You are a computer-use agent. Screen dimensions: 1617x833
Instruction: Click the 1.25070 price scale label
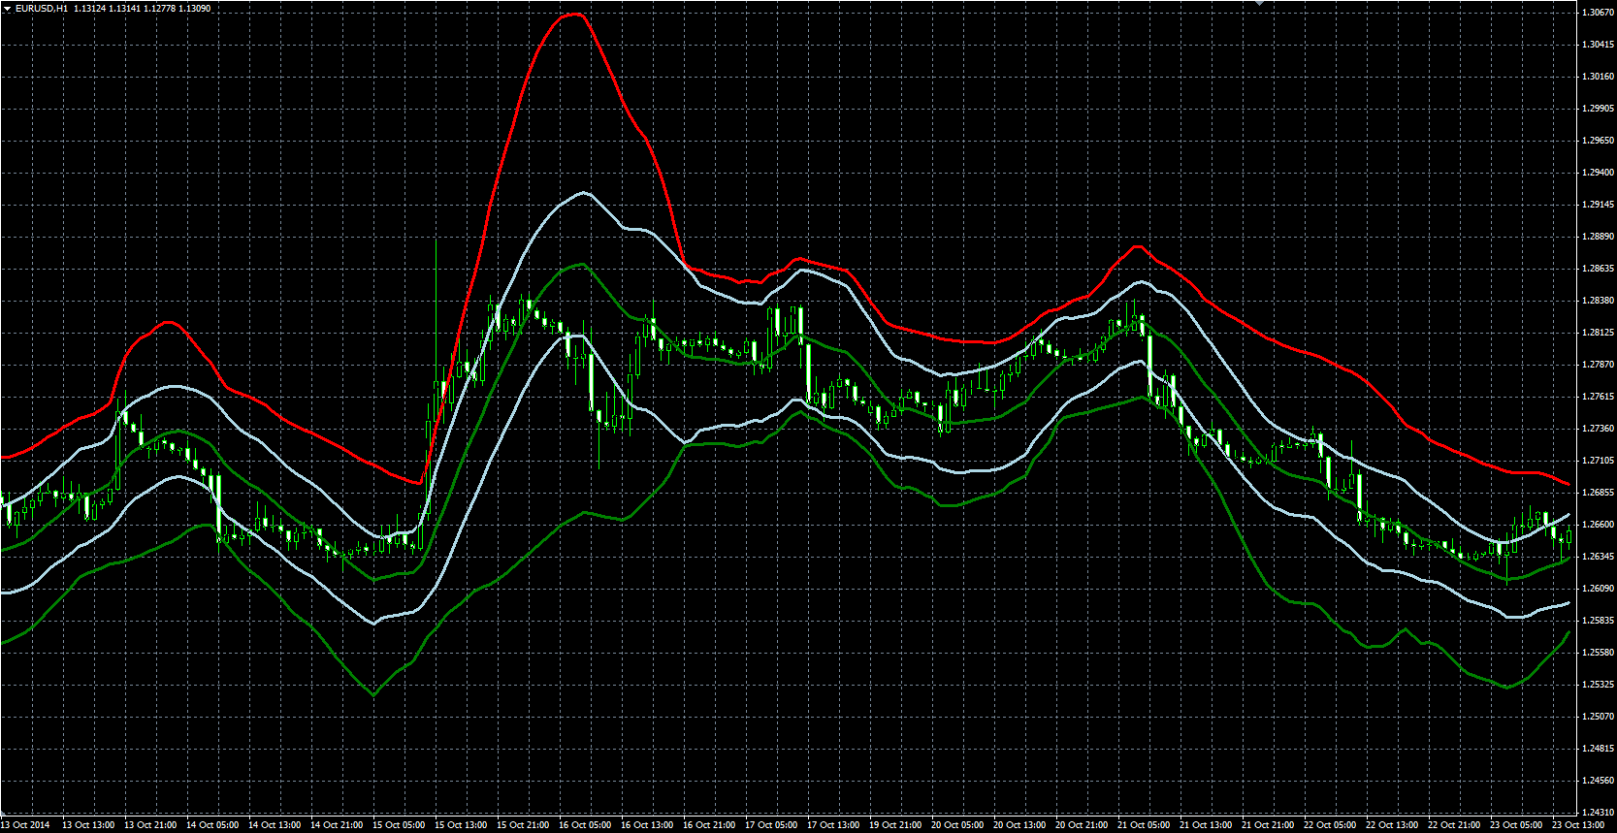click(1598, 717)
